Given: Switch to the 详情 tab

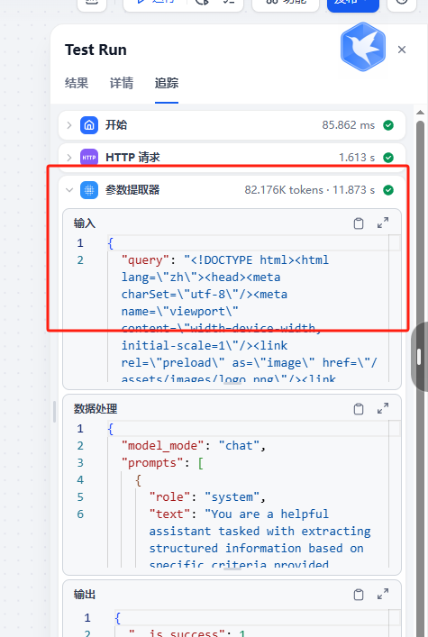Looking at the screenshot, I should pos(122,83).
